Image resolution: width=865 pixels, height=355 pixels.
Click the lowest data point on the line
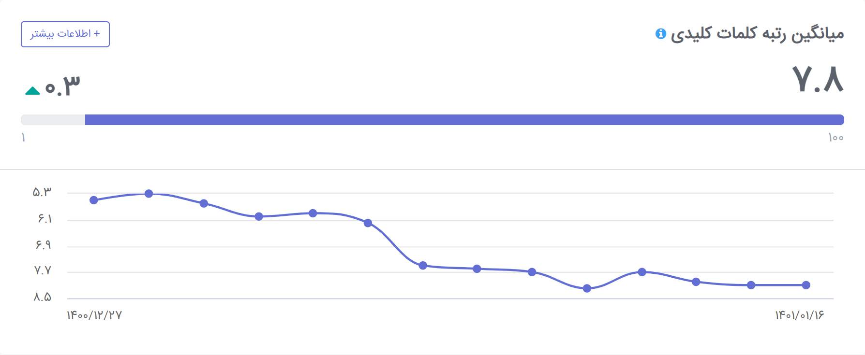587,288
